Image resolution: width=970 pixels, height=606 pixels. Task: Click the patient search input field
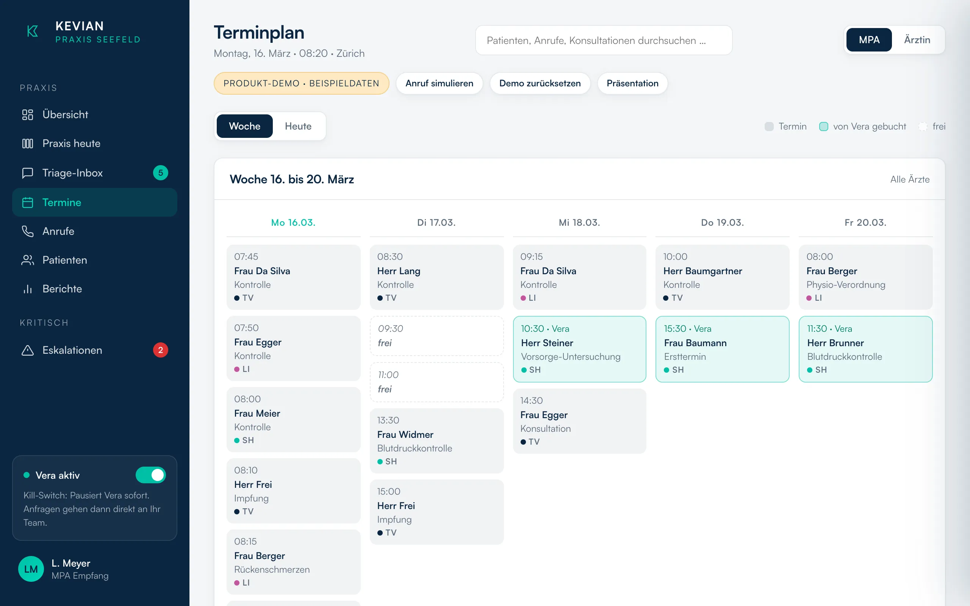(x=604, y=40)
